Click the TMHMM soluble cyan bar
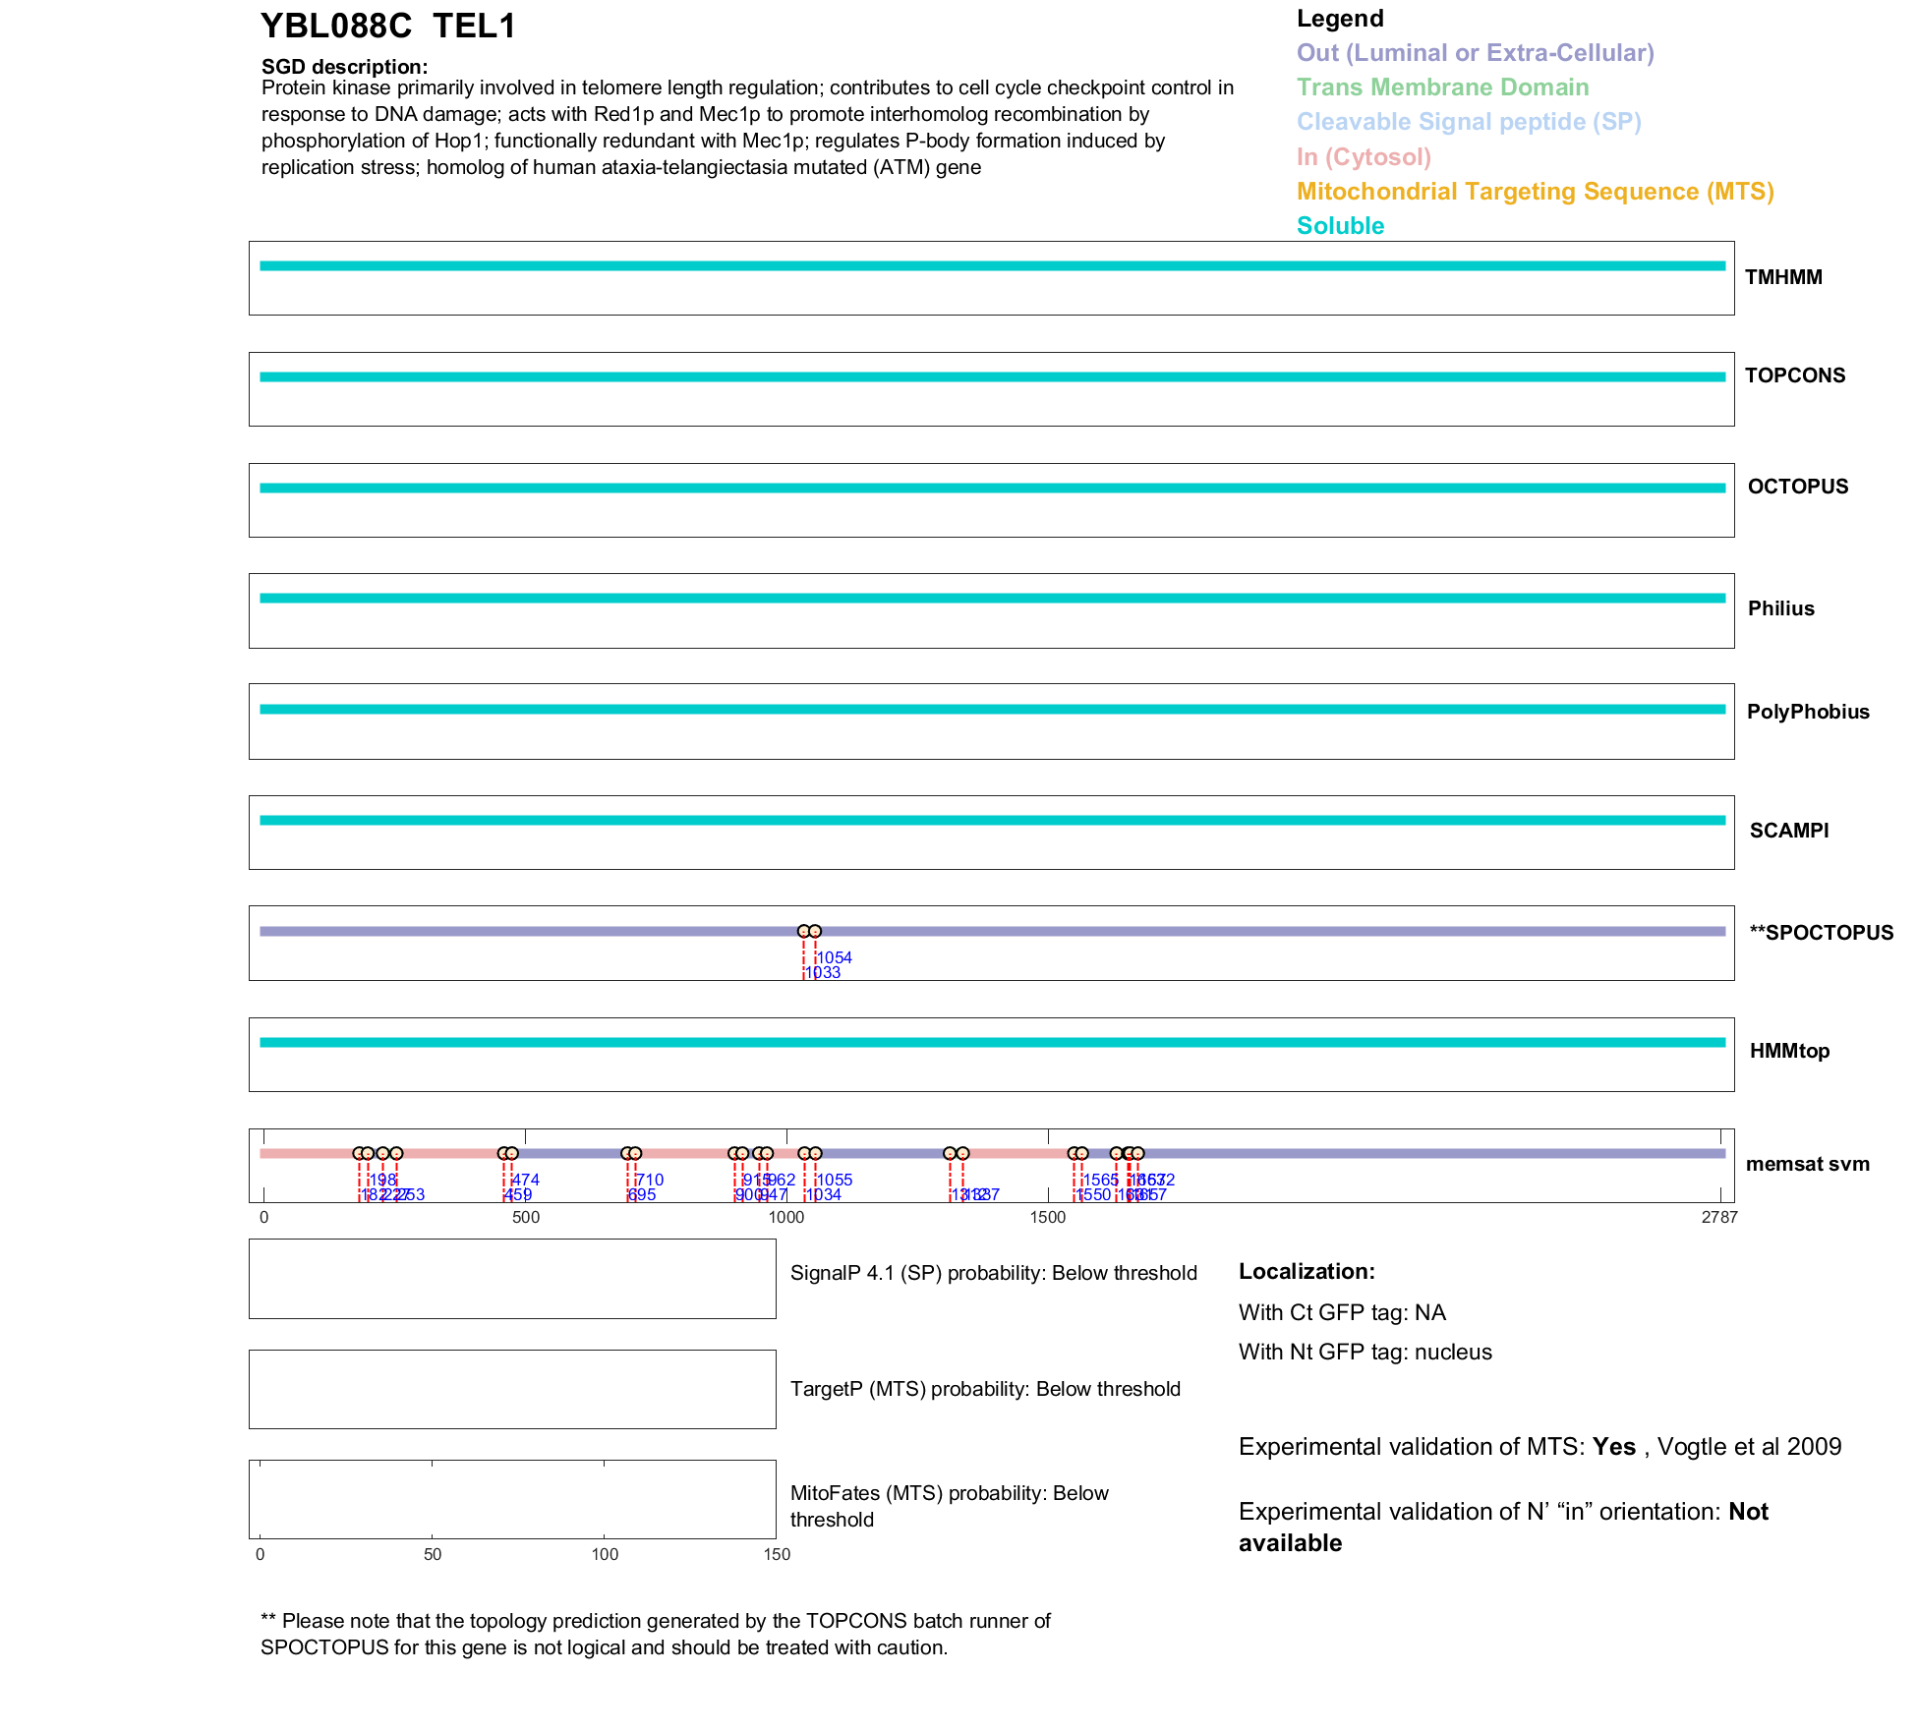 coord(991,265)
